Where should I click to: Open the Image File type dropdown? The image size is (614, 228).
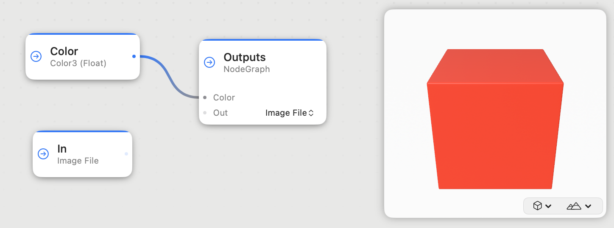click(290, 113)
